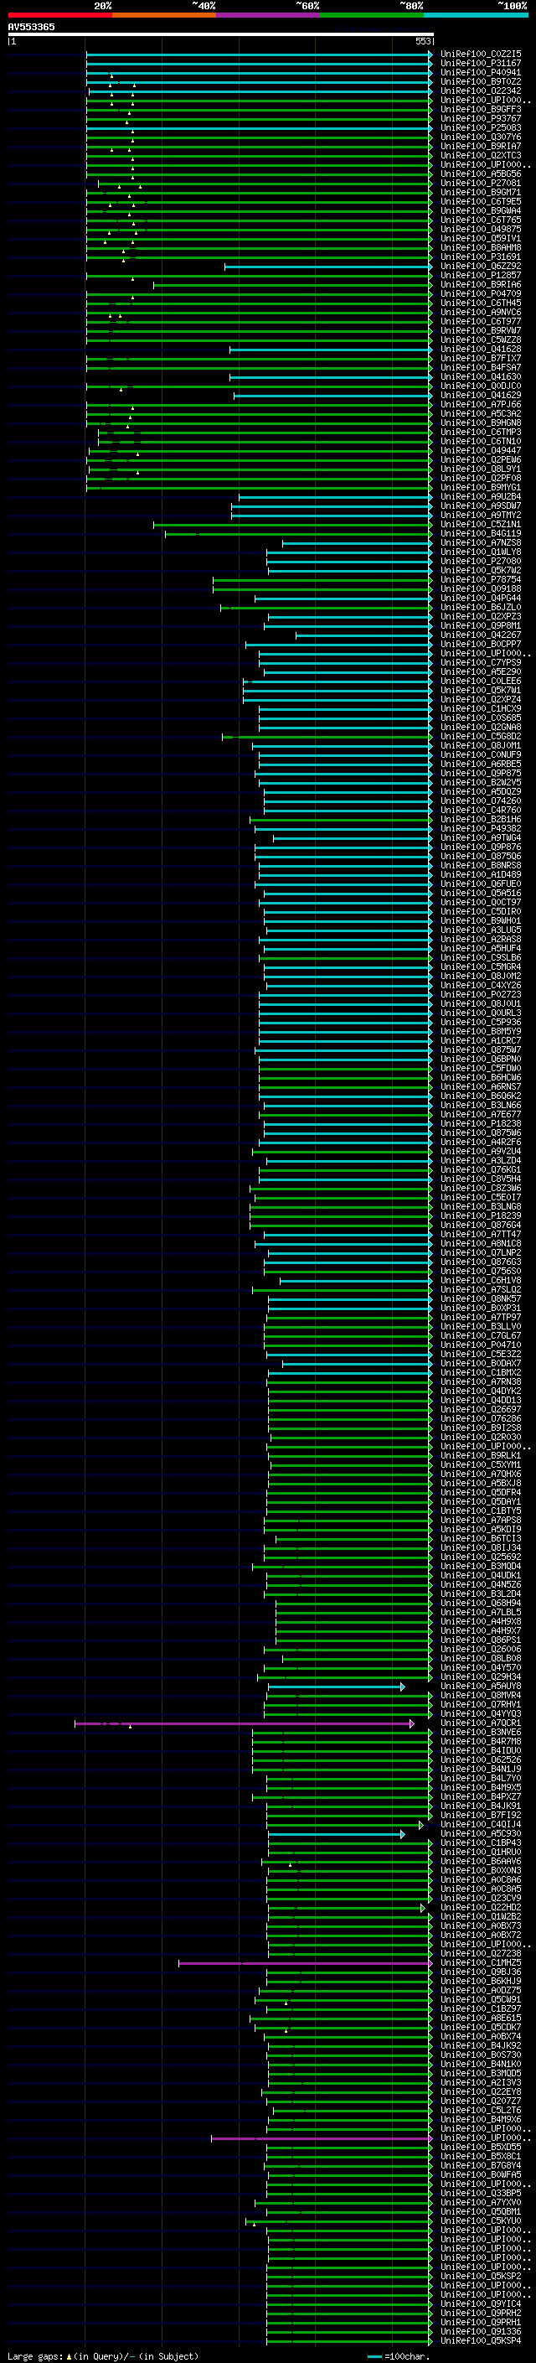The image size is (536, 2363).
Task: Click the cyan alignment bar of UniRef100_Q6ZZ92
Action: coord(328,266)
